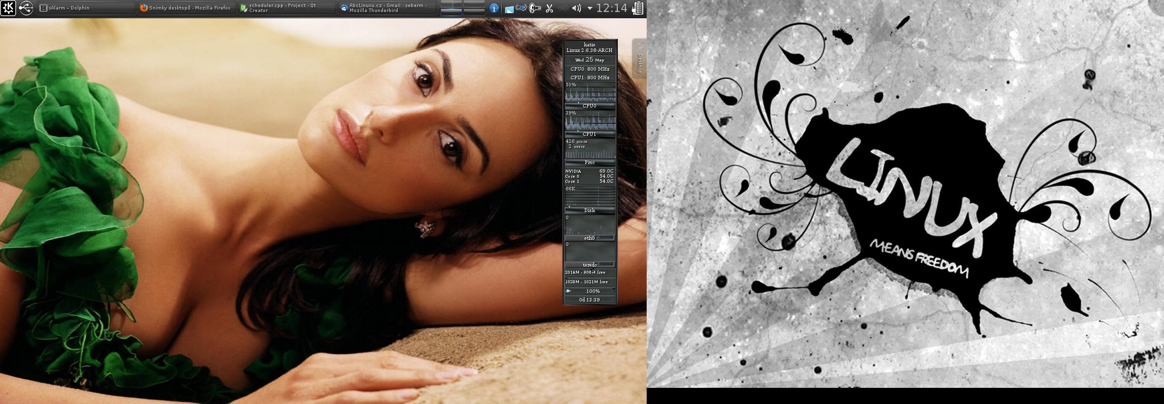Screen dimensions: 1164x404
Task: Open the blue info notification icon
Action: point(494,8)
